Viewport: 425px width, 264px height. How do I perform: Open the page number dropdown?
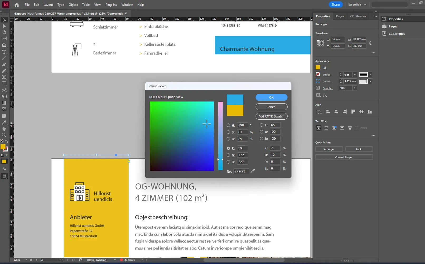(61, 260)
